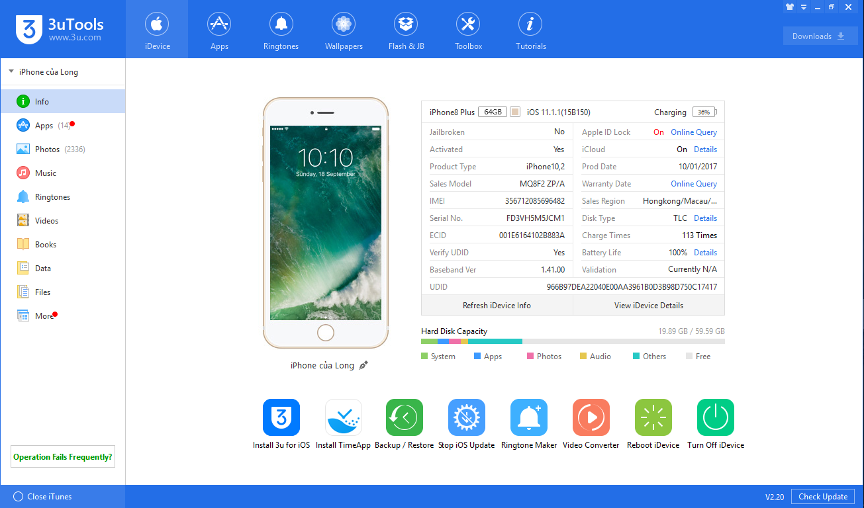Click Online Query link for Apple ID Lock
This screenshot has height=508, width=864.
(693, 132)
